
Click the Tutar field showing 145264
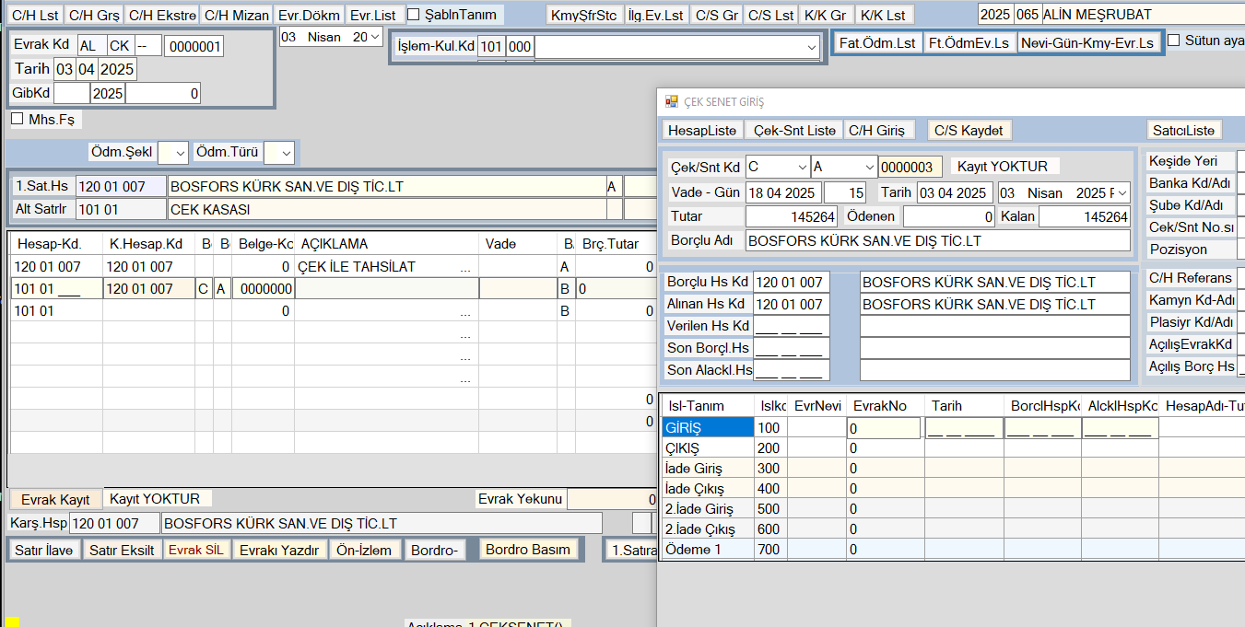792,216
